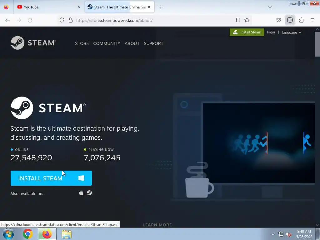
Task: Go back with the browser back arrow
Action: pos(7,20)
